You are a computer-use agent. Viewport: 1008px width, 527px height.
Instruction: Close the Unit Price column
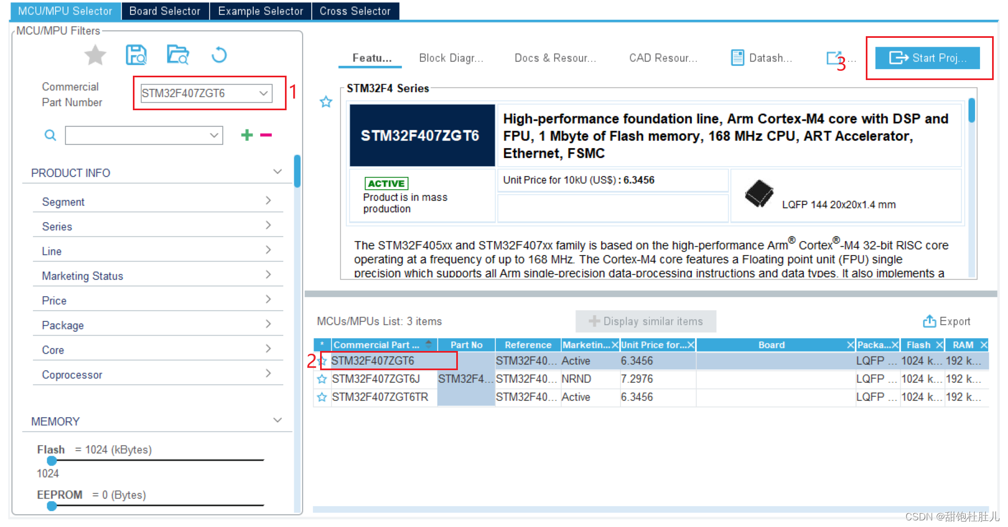point(691,345)
